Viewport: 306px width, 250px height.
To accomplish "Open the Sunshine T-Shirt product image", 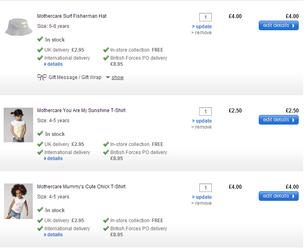I will [18, 125].
